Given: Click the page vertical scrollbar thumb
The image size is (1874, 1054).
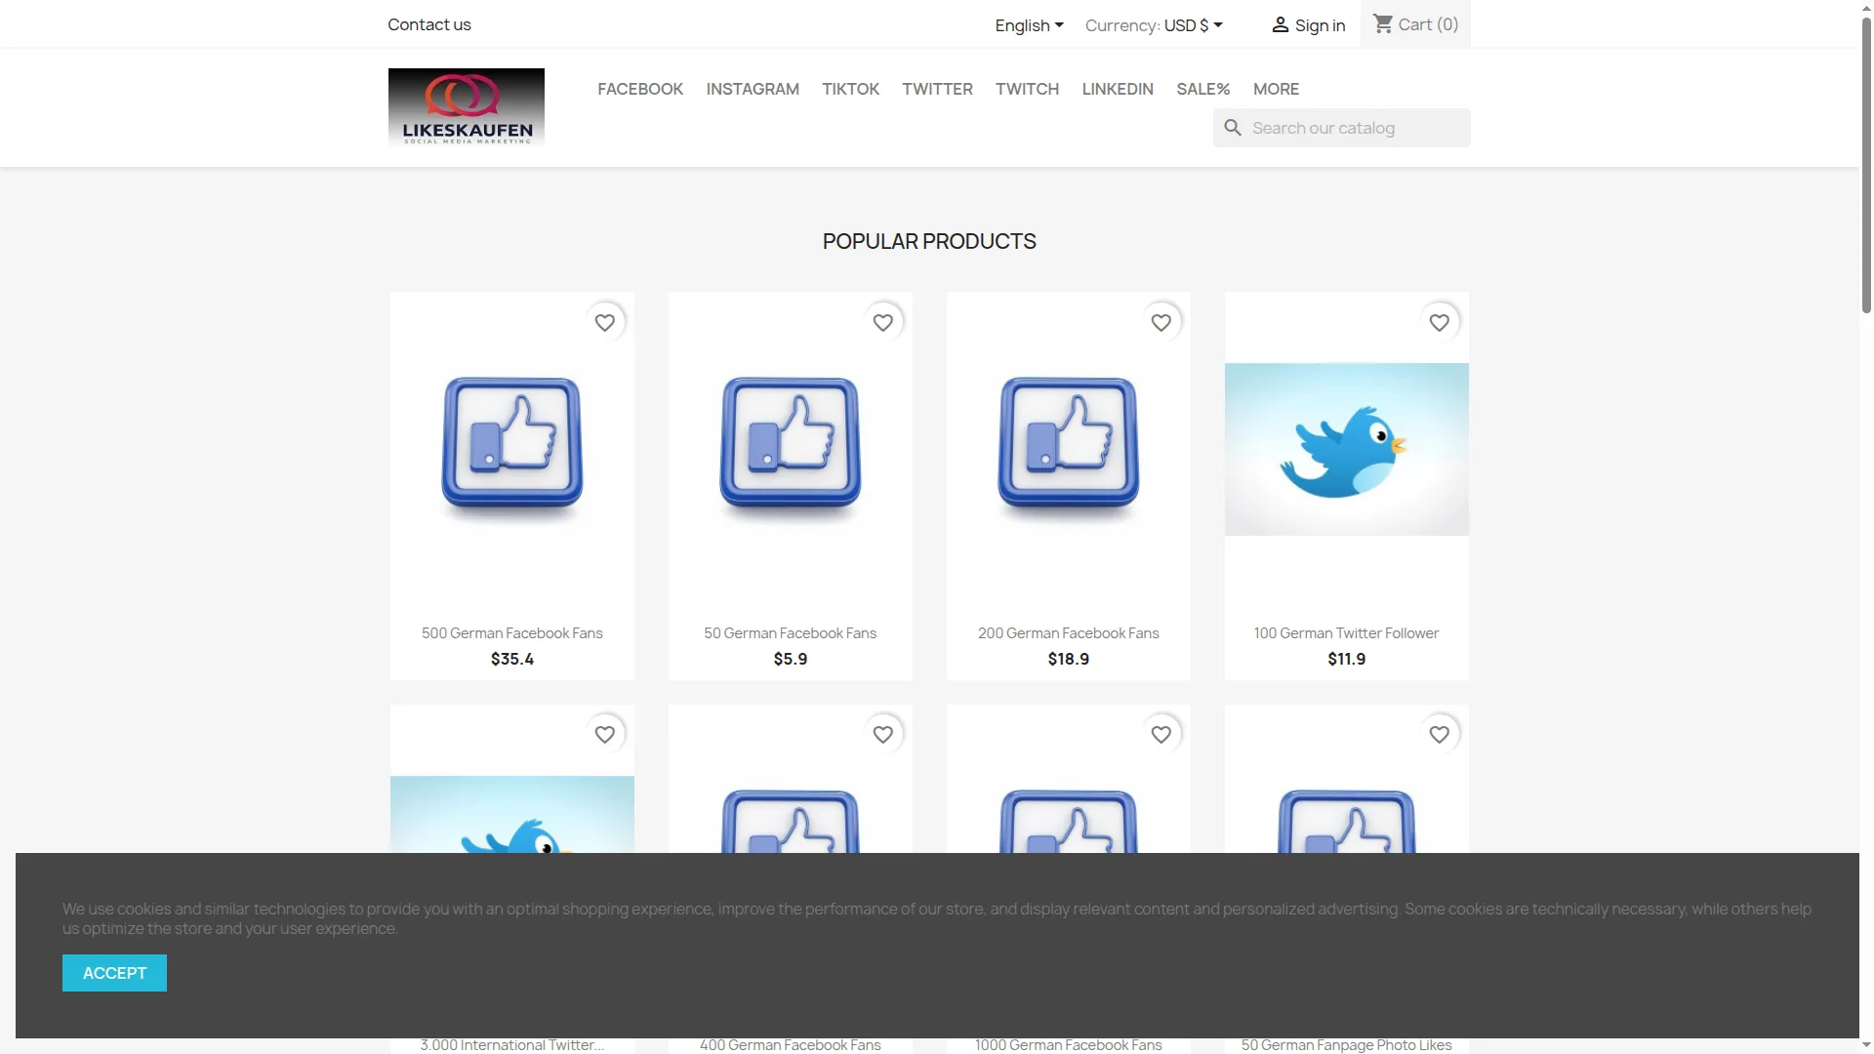Looking at the screenshot, I should click(x=1866, y=166).
